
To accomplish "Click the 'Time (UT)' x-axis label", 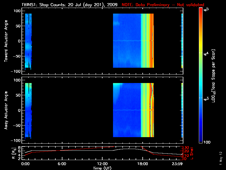I will pyautogui.click(x=103, y=168).
